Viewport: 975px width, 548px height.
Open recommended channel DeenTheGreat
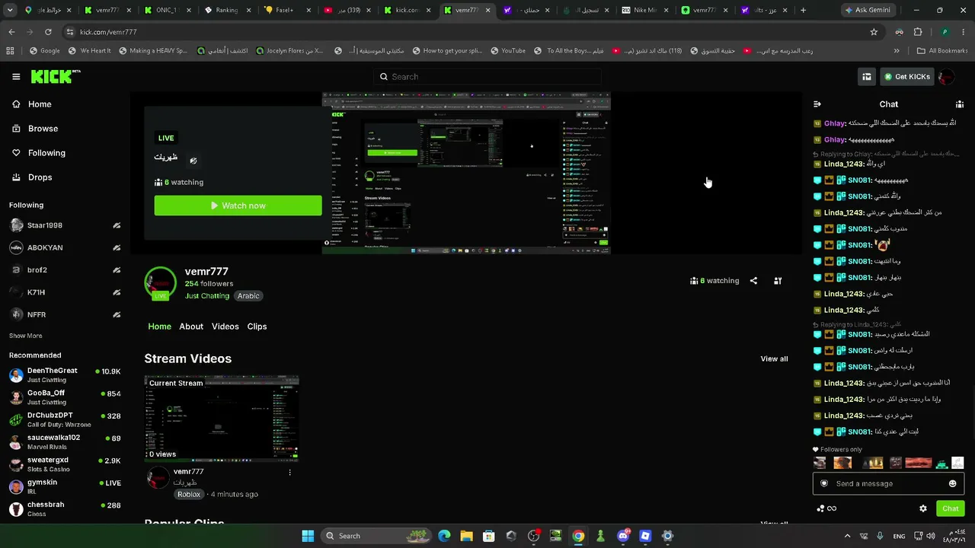coord(65,374)
